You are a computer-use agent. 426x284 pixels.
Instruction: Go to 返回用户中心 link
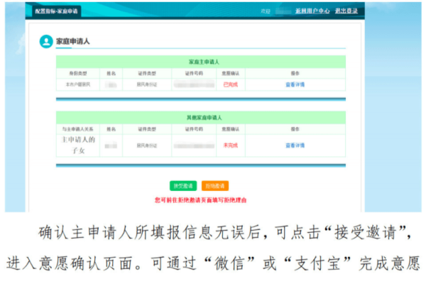tap(312, 11)
